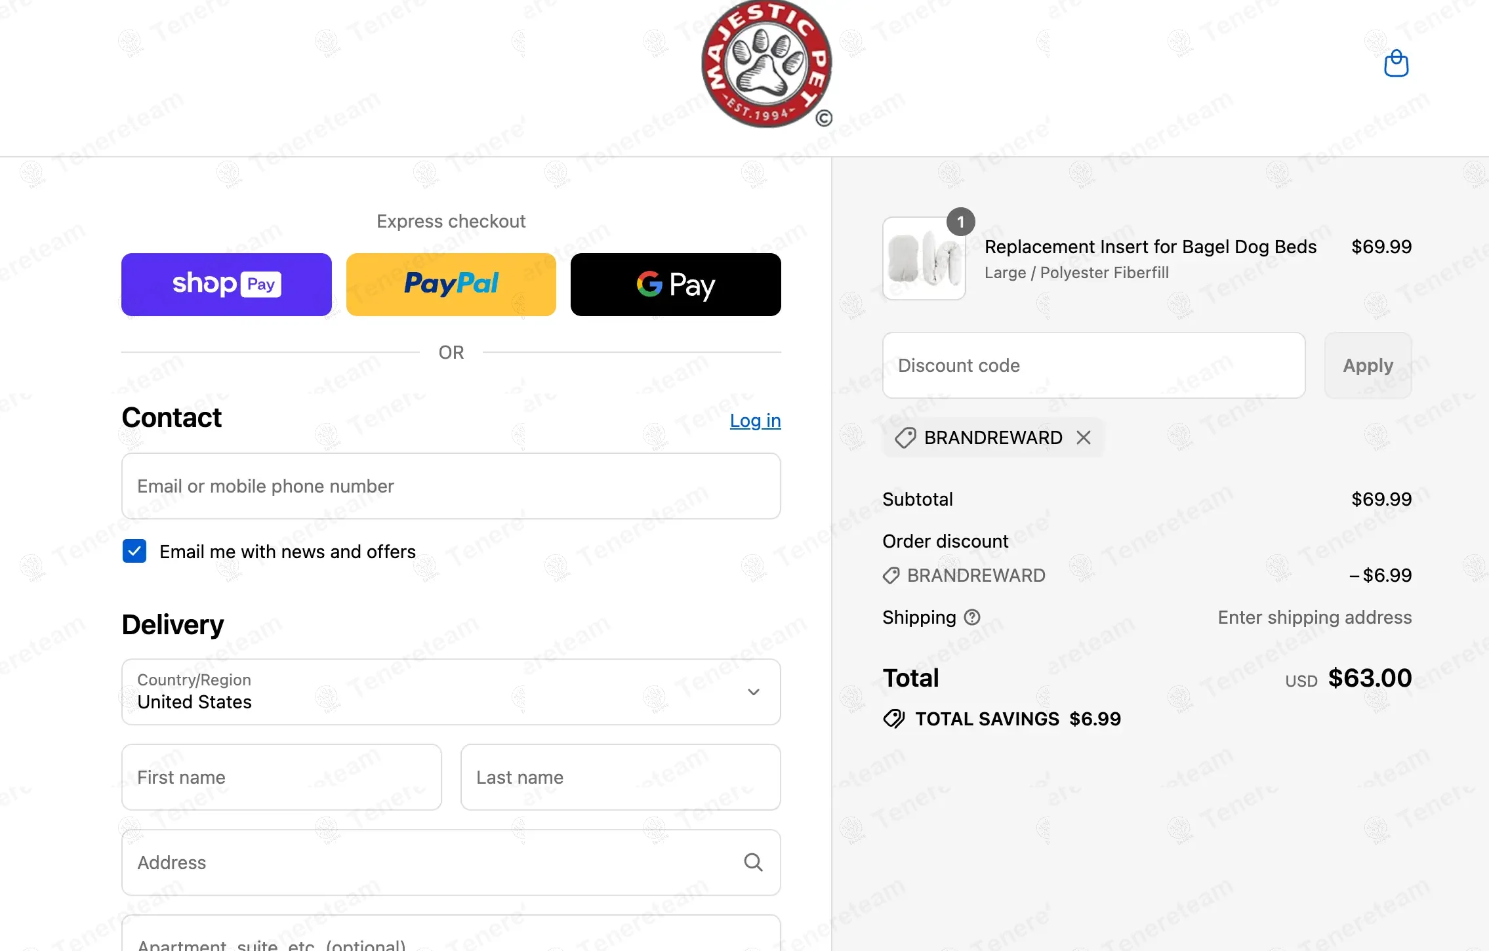Click the Country/Region chevron arrow
The height and width of the screenshot is (951, 1489).
(754, 692)
